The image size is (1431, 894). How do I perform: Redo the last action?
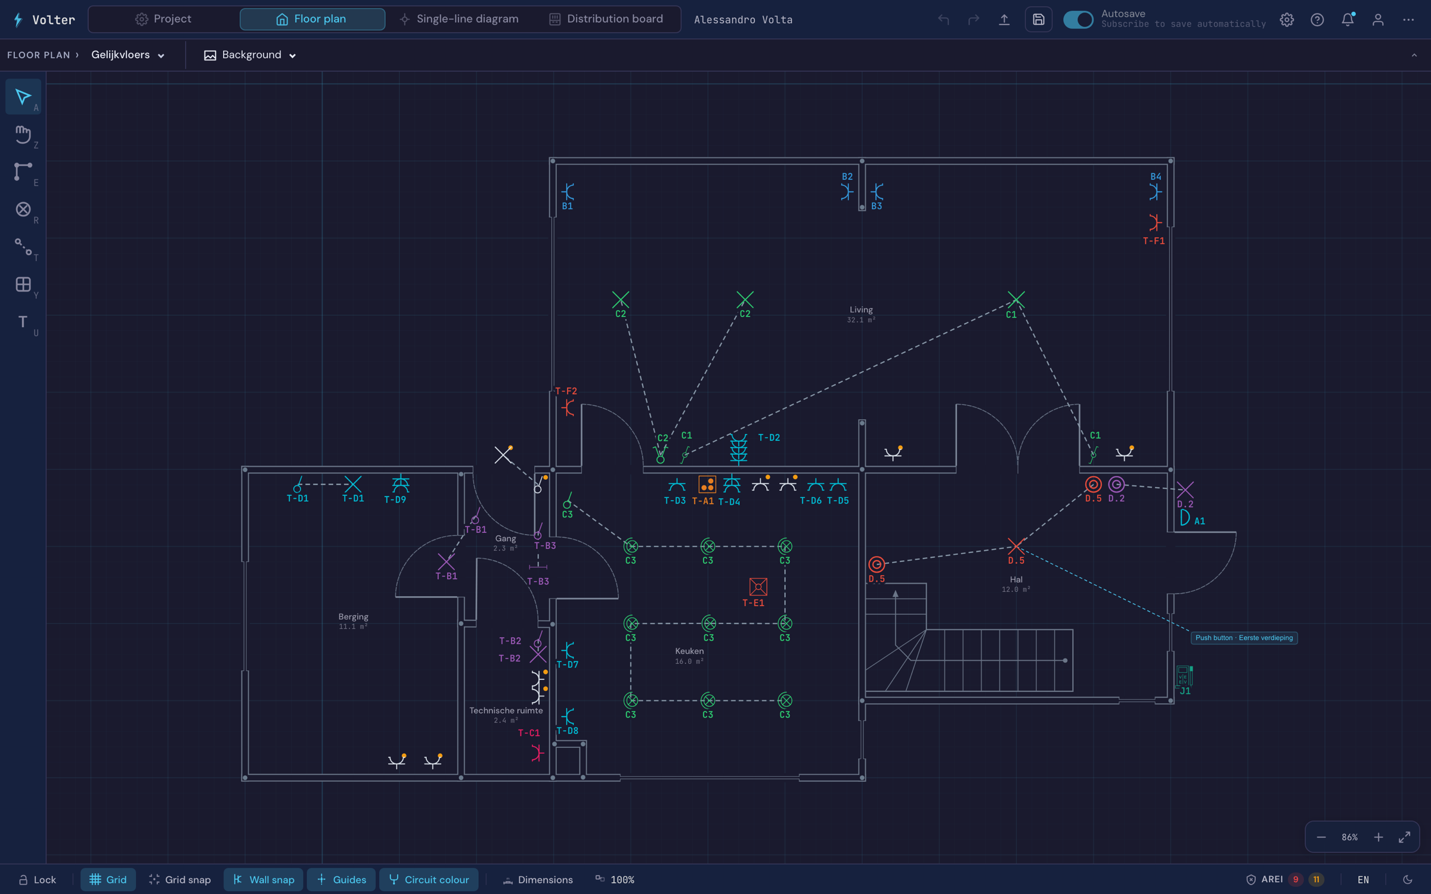pos(974,20)
